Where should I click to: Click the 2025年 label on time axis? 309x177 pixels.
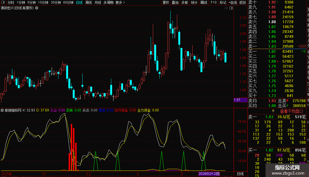tap(7, 174)
